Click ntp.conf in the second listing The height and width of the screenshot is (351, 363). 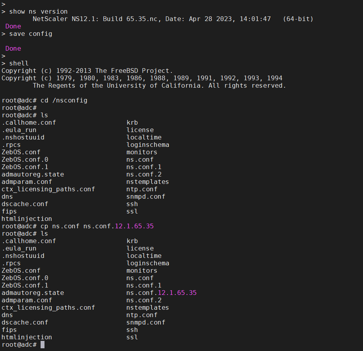point(142,315)
